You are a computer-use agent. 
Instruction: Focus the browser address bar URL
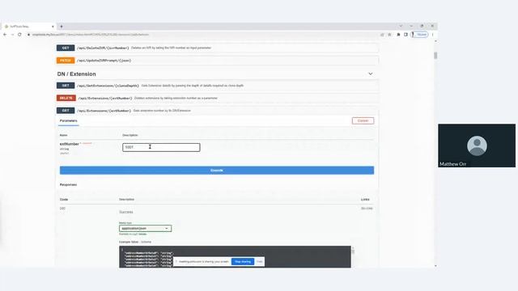(91, 35)
